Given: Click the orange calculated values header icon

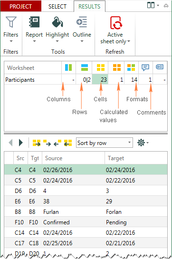Looking at the screenshot, I should 117,67.
